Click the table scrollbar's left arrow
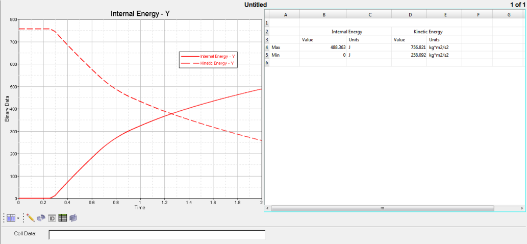527x244 pixels. click(267, 208)
